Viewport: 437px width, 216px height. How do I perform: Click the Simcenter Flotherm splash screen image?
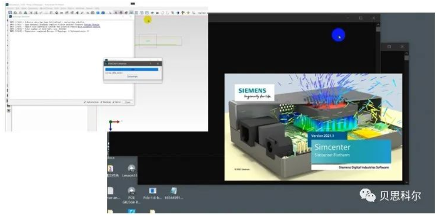pyautogui.click(x=313, y=127)
